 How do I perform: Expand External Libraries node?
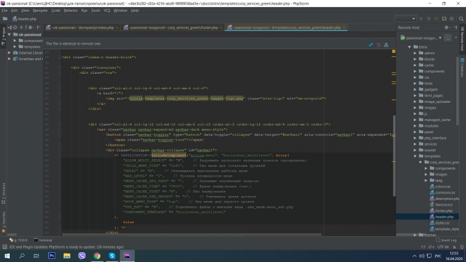(10, 52)
